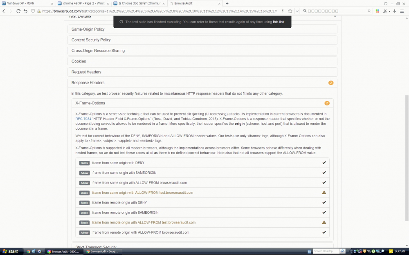Click the lightning bolt icon in address bar
The height and width of the screenshot is (255, 409).
(283, 11)
